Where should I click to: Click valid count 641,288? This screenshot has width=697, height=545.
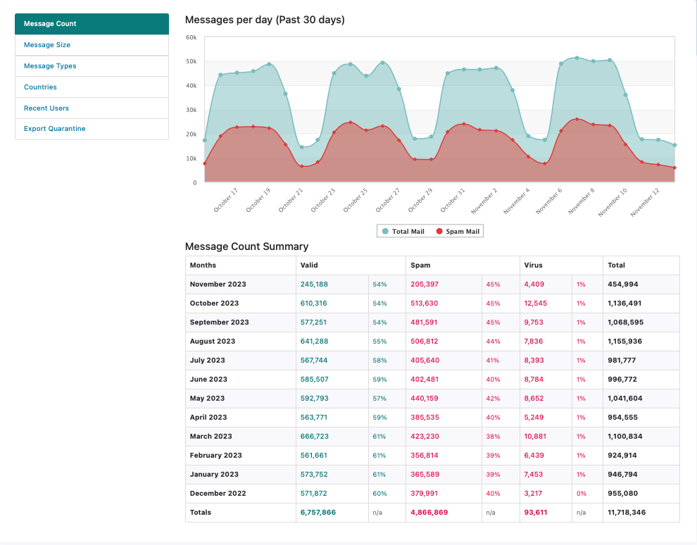click(314, 342)
